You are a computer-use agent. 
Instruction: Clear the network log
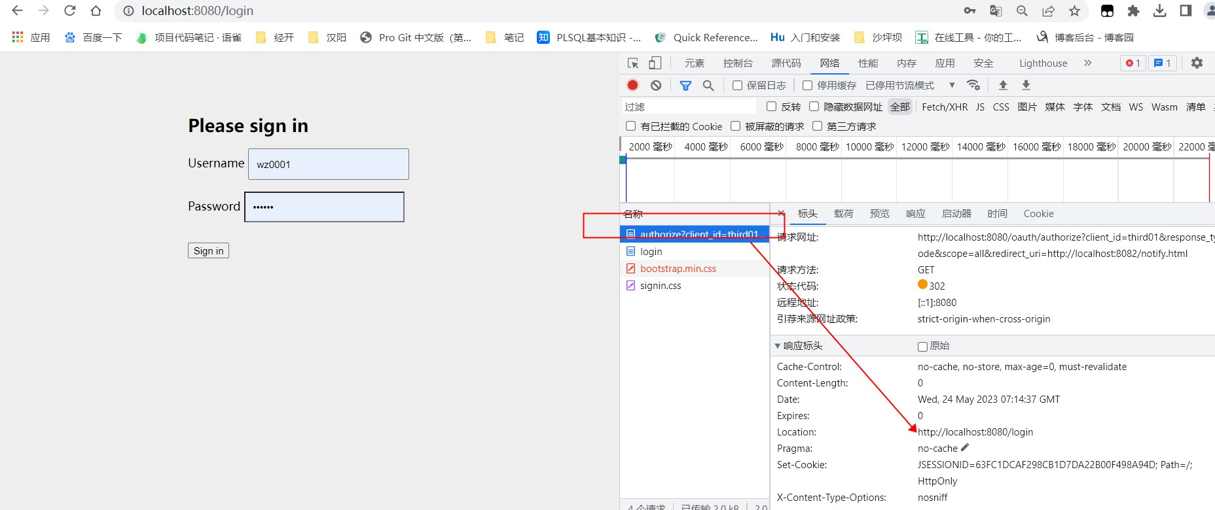[656, 85]
